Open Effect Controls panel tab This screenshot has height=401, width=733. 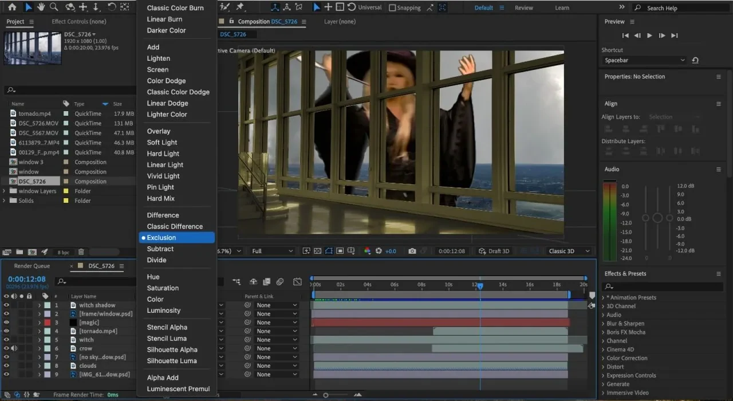(x=79, y=22)
